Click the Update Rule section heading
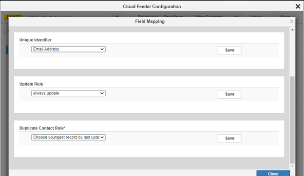The image size is (304, 176). click(x=31, y=84)
